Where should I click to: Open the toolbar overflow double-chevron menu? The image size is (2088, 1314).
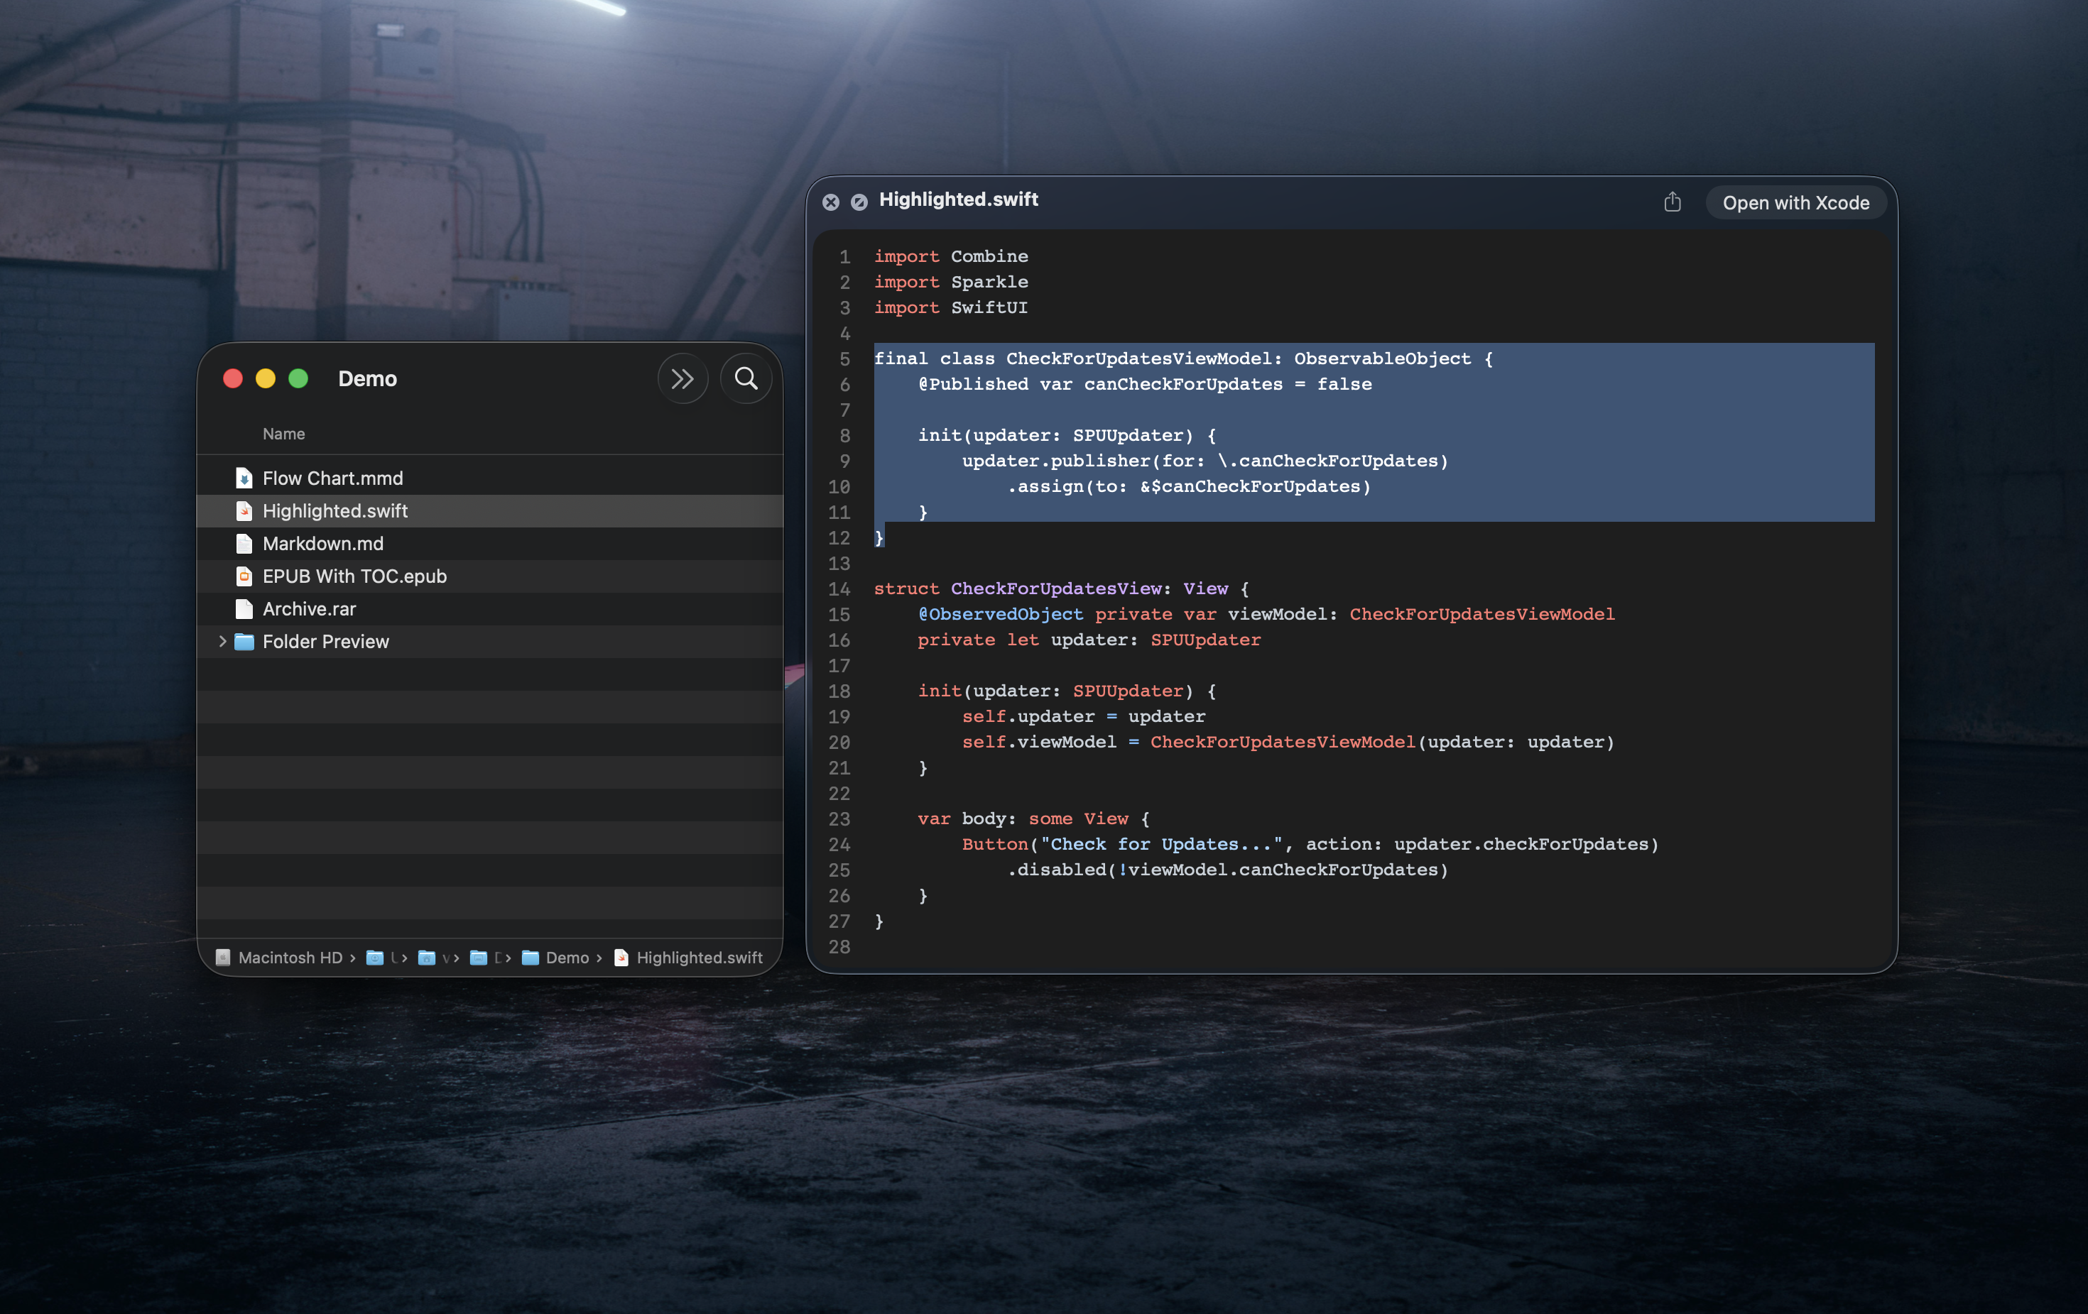click(x=683, y=379)
